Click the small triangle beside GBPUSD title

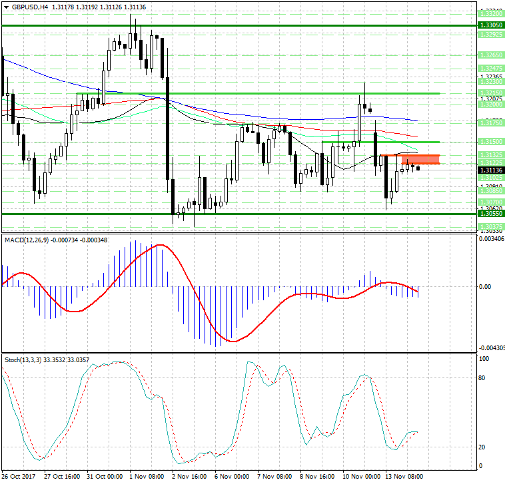coord(6,7)
